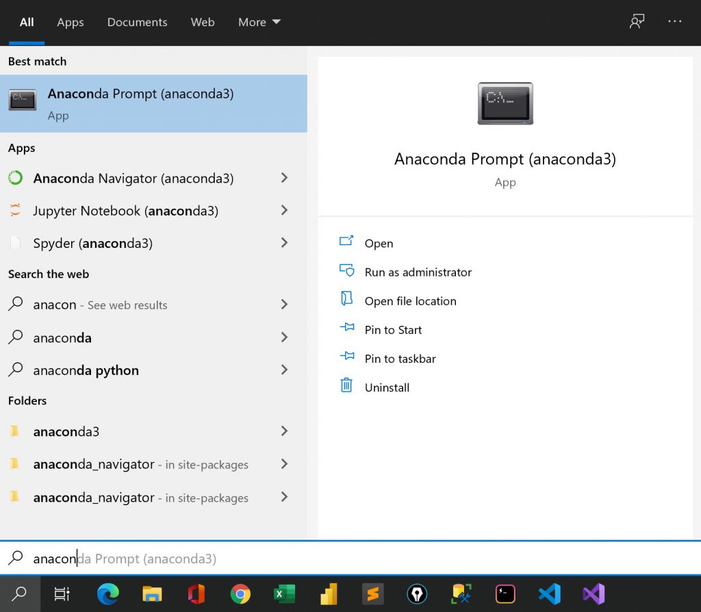Select the Spyder app icon
The image size is (701, 612).
(16, 243)
